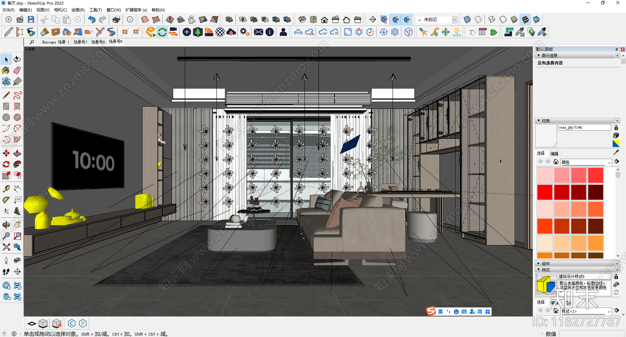
Task: Open the 相机(C) menu
Action: [x=60, y=10]
